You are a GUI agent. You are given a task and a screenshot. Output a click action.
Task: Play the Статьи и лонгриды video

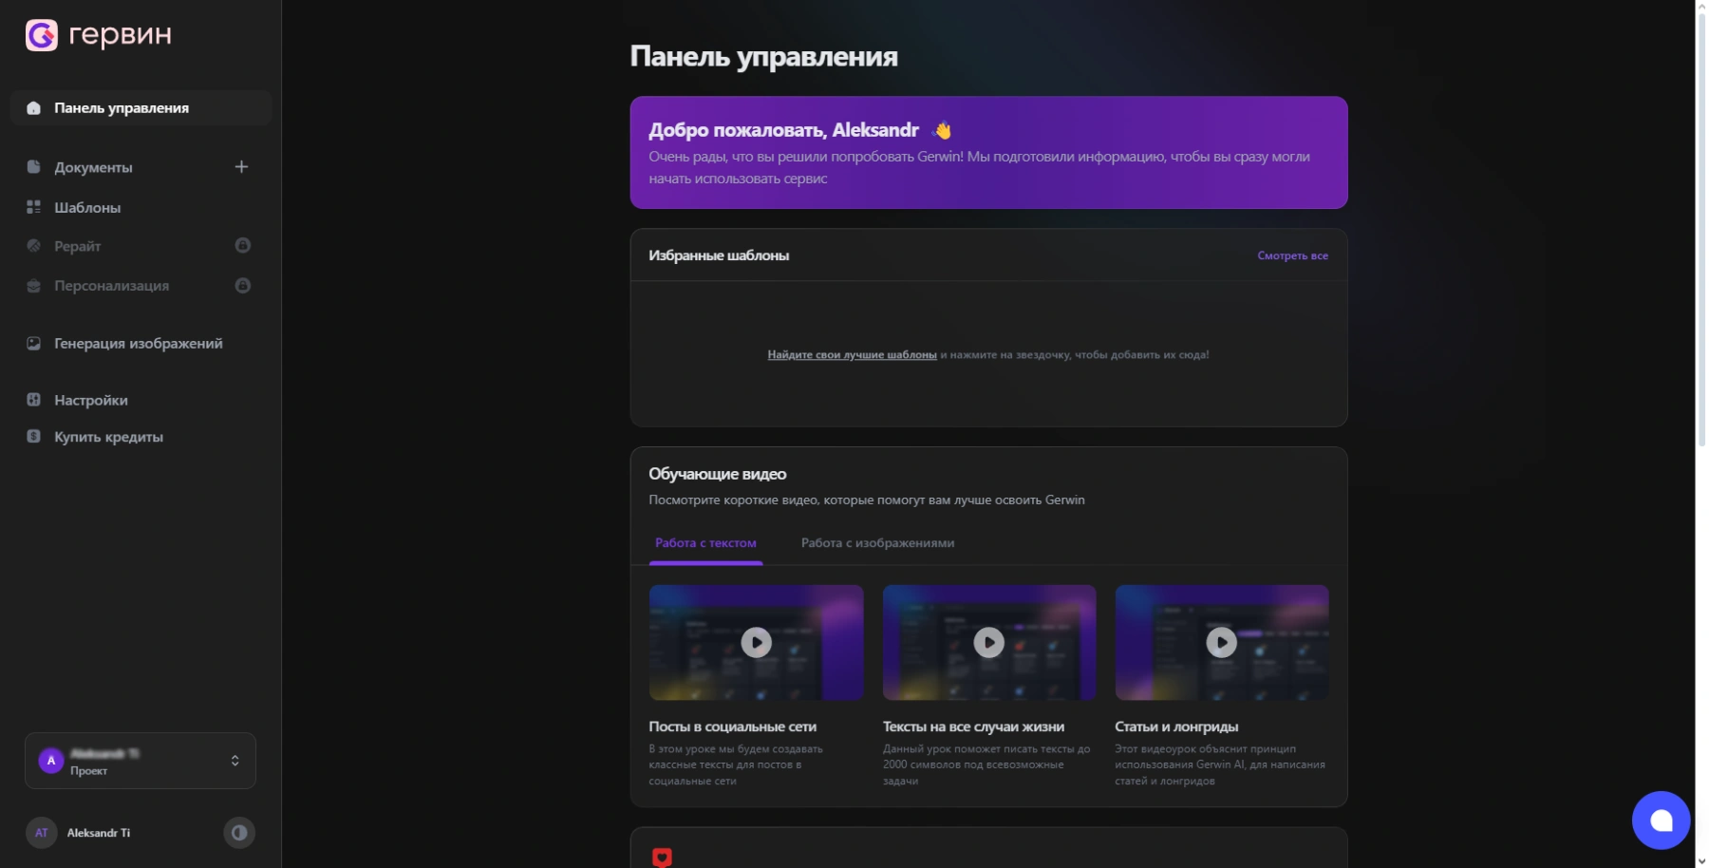coord(1221,643)
